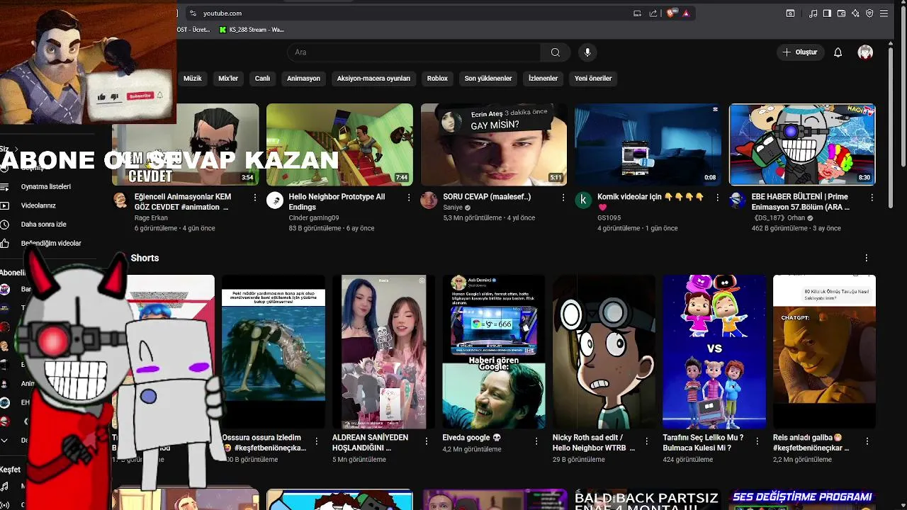Open Cinder gaming09 channel avatar
The image size is (907, 510).
tap(275, 200)
